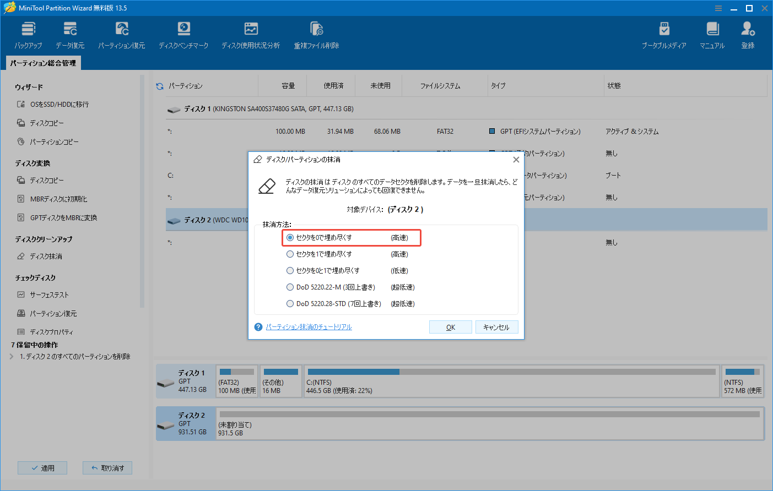
Task: Confirm wipe with the OK button
Action: 450,326
